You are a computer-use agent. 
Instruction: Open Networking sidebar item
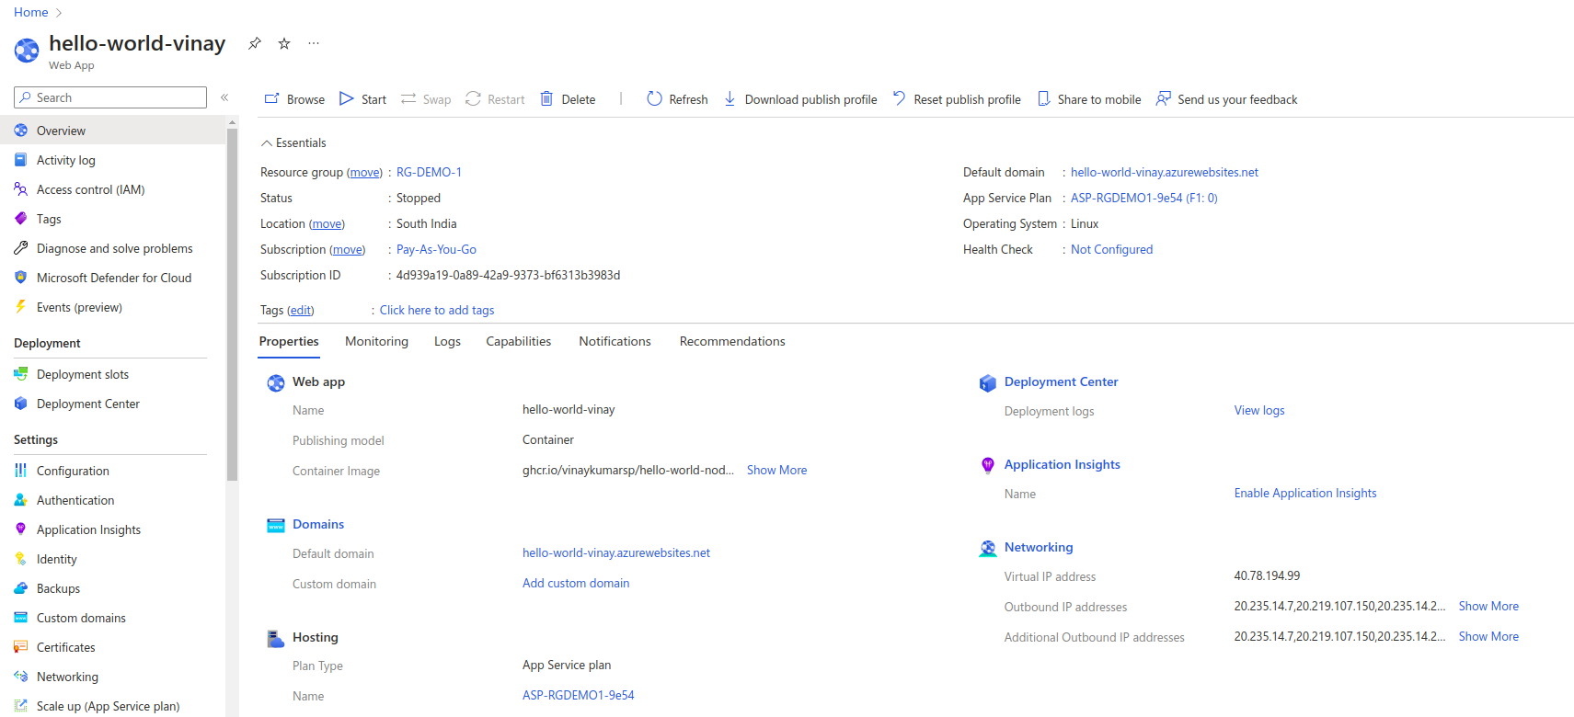(112, 677)
